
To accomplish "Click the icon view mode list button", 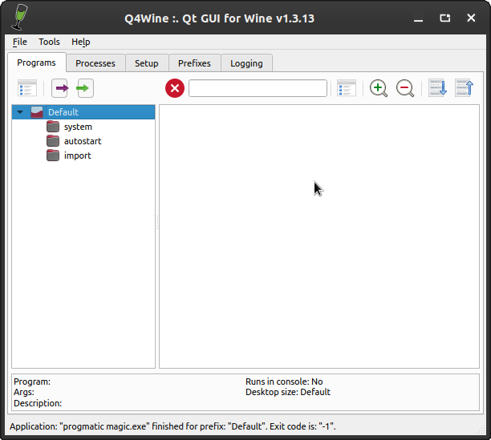I will pyautogui.click(x=347, y=88).
